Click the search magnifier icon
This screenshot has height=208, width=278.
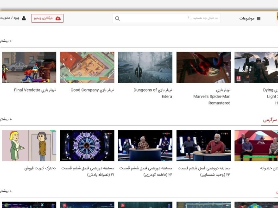pos(117,18)
